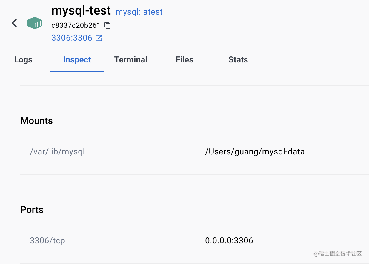Image resolution: width=369 pixels, height=264 pixels.
Task: Go back using the left arrow
Action: click(x=14, y=23)
